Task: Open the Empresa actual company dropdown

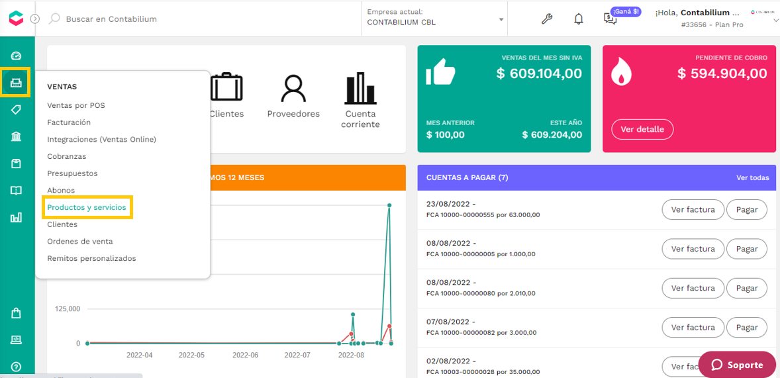Action: pyautogui.click(x=435, y=18)
